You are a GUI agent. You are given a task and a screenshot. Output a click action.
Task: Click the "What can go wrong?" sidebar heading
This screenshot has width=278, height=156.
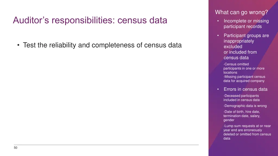pyautogui.click(x=241, y=12)
